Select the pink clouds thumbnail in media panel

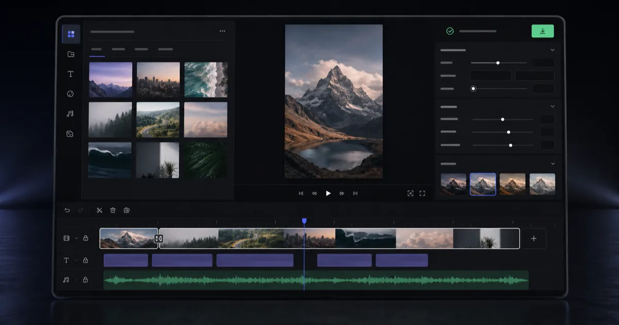click(206, 120)
